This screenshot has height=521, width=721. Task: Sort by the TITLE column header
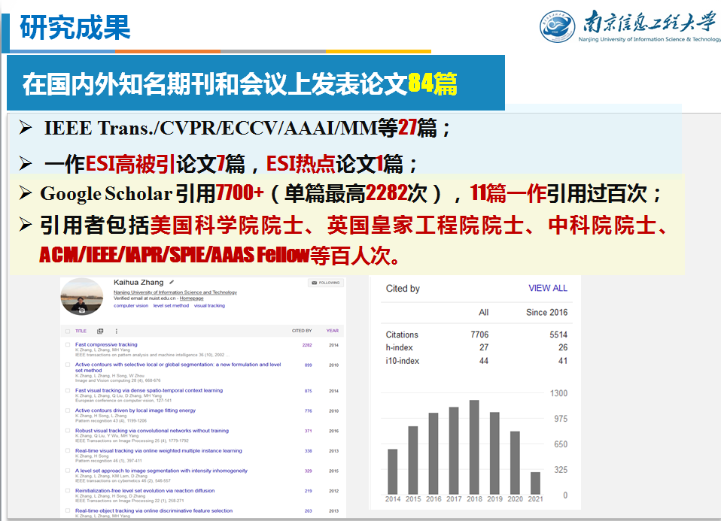(x=81, y=331)
